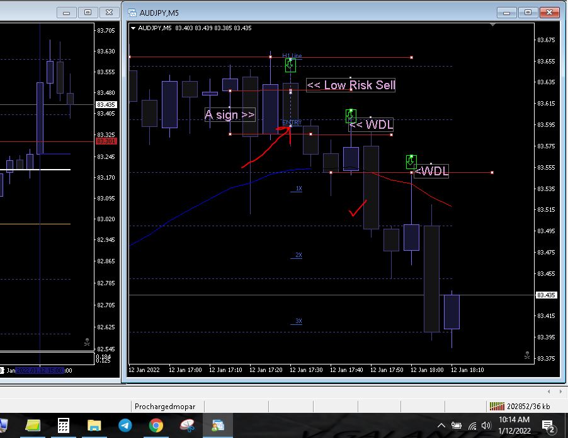Image resolution: width=568 pixels, height=438 pixels.
Task: Open Sticky Notes from the taskbar
Action: point(33,425)
